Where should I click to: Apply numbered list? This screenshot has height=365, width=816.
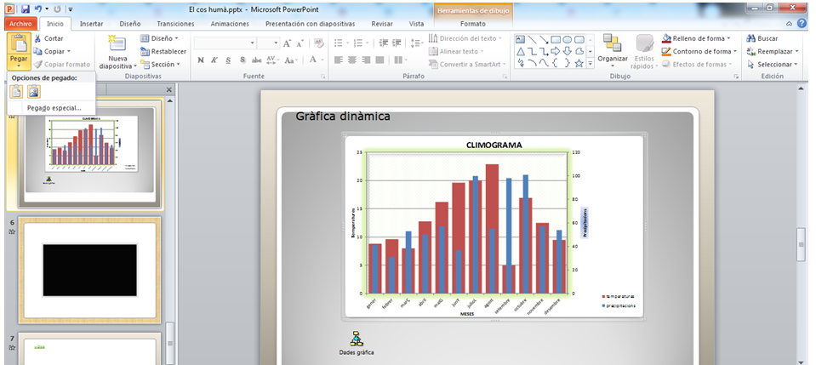pyautogui.click(x=360, y=43)
